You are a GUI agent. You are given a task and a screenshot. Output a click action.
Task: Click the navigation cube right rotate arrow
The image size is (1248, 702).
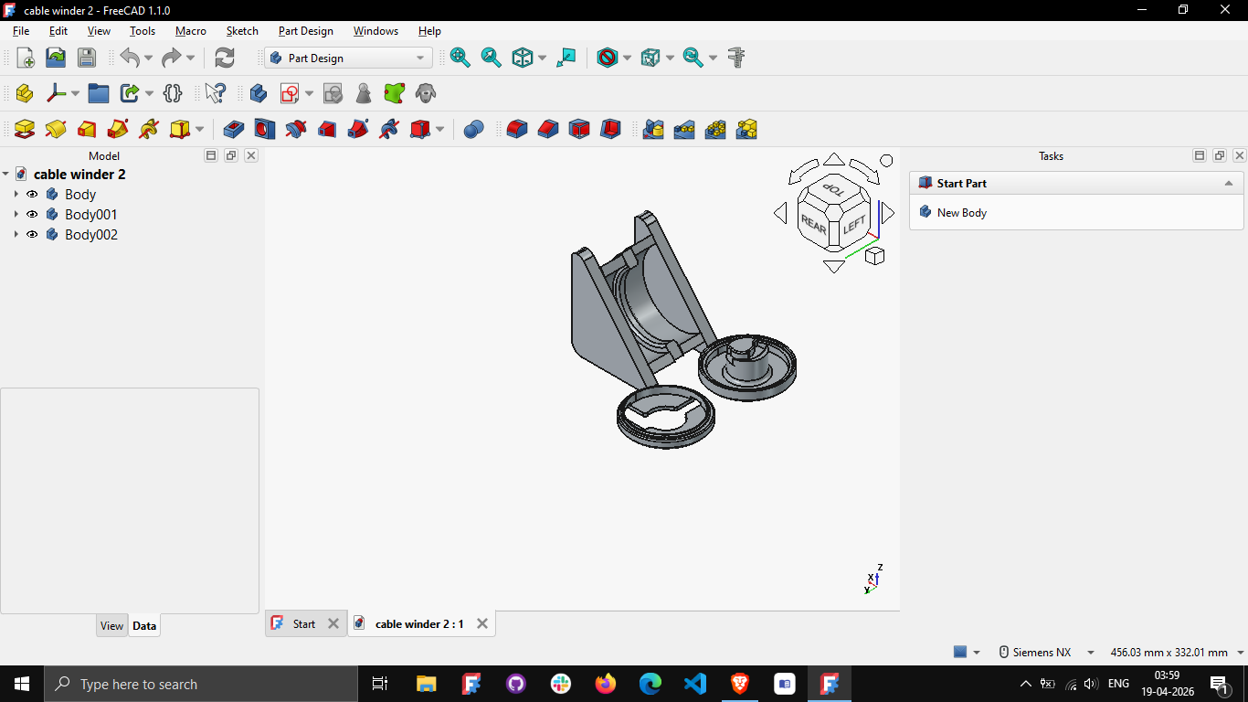(887, 214)
